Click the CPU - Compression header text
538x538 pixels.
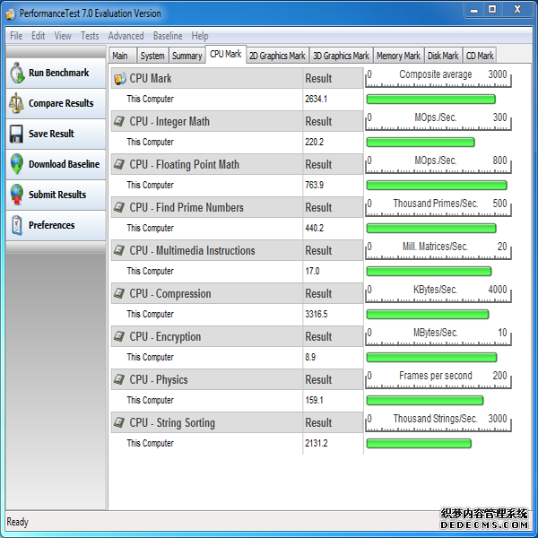point(170,294)
